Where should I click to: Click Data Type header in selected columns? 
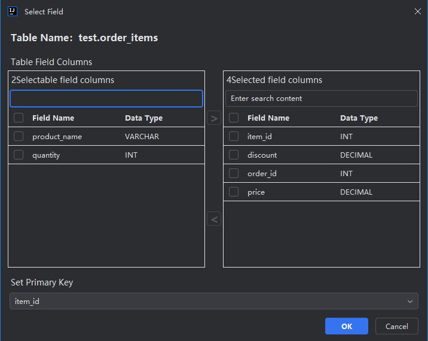click(x=359, y=118)
